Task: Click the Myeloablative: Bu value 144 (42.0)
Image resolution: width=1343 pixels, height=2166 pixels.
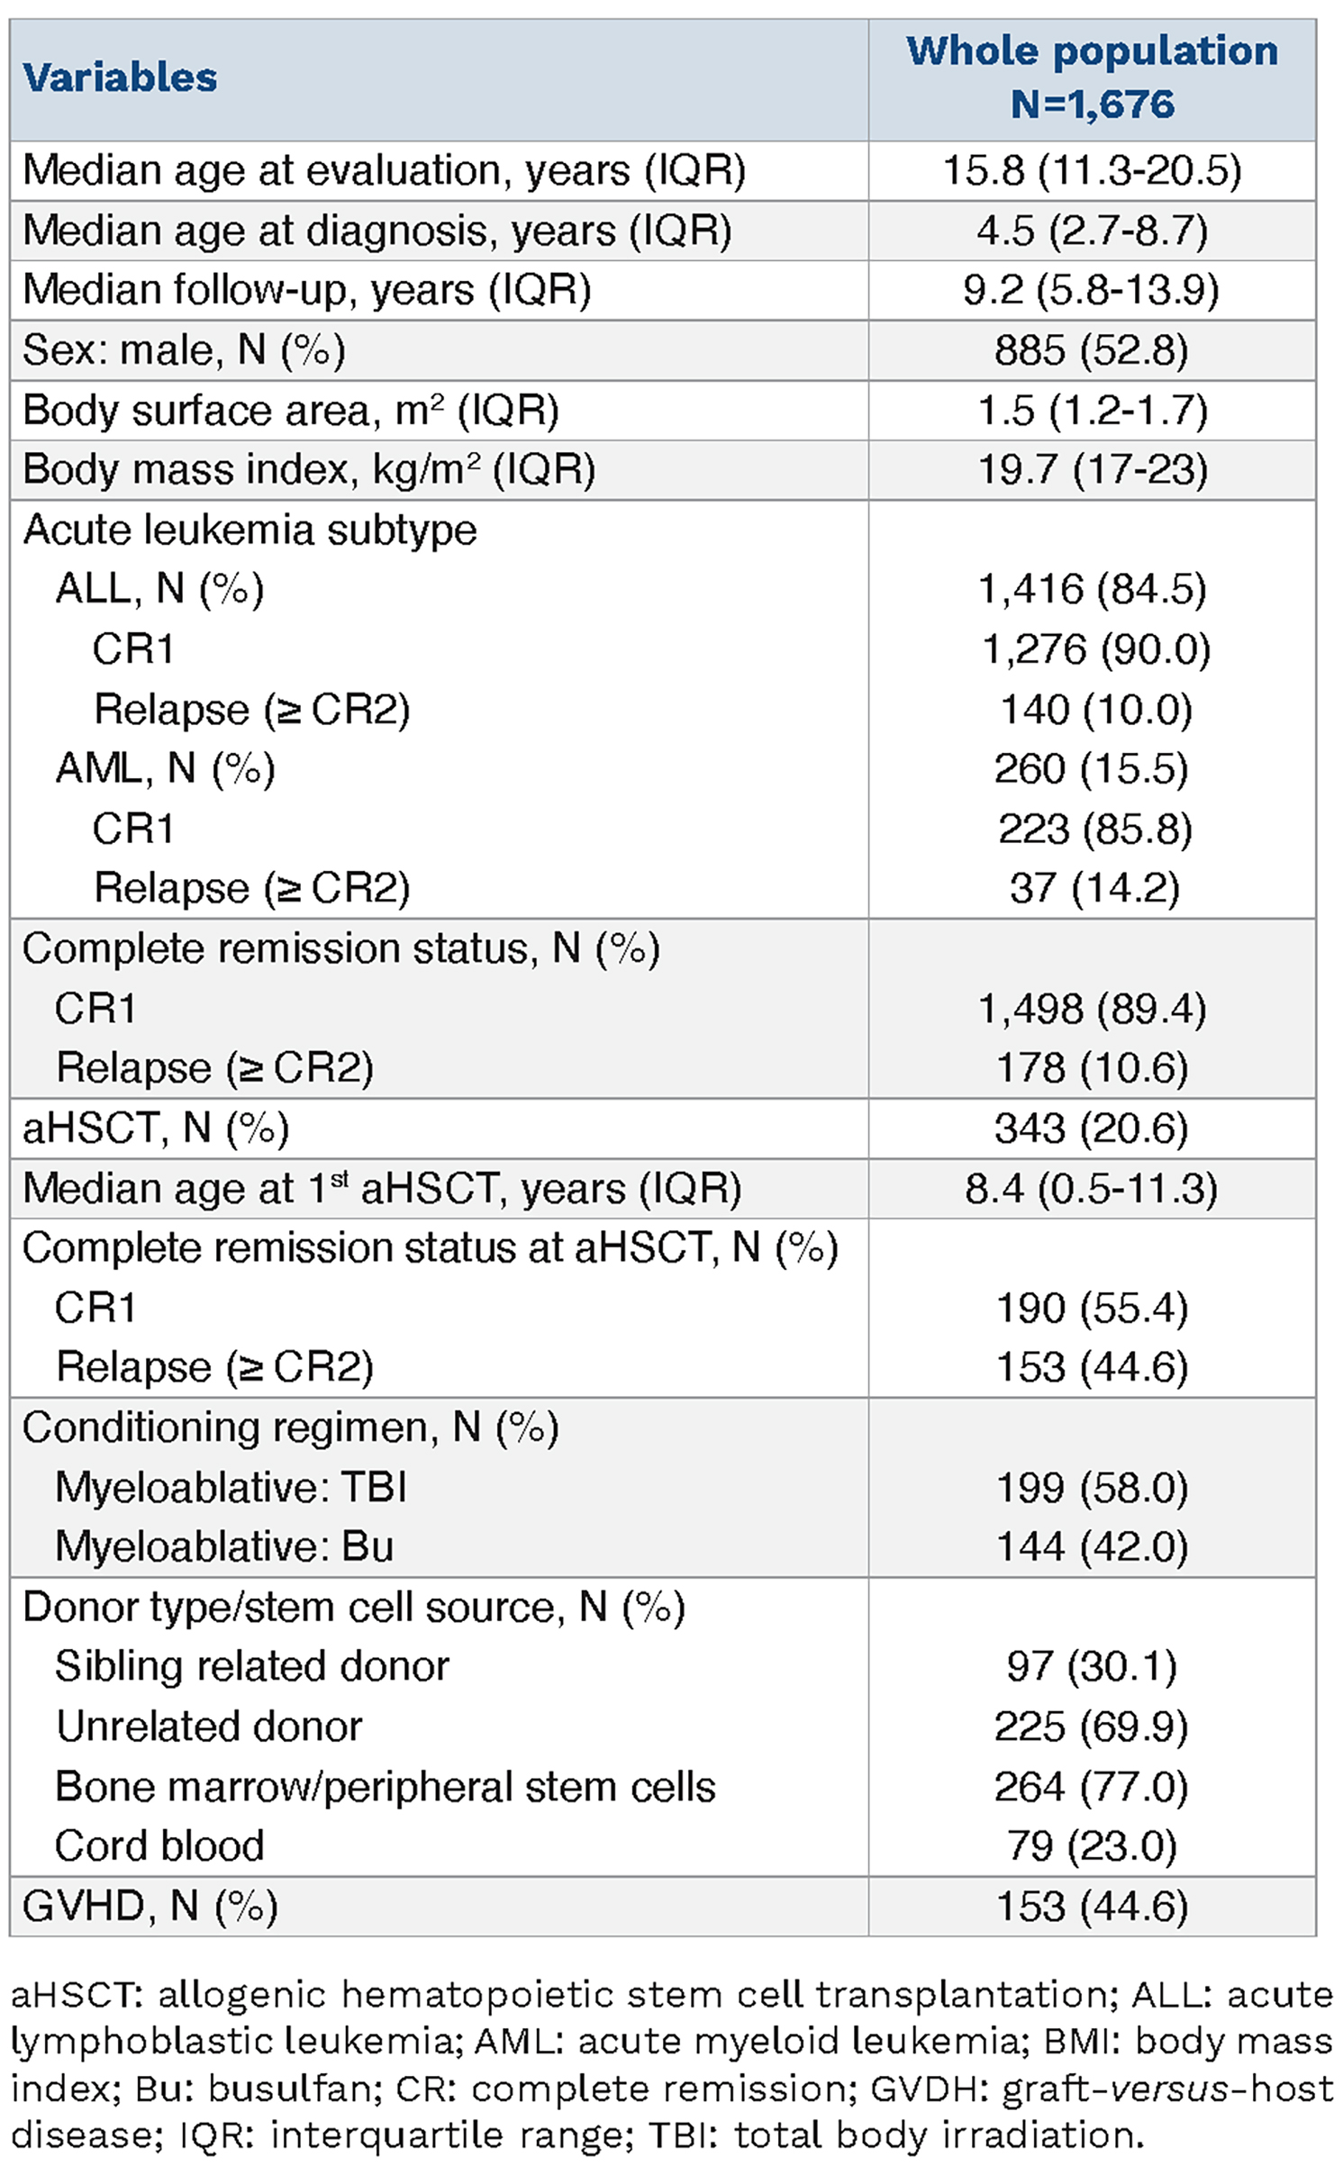Action: pos(1092,1547)
